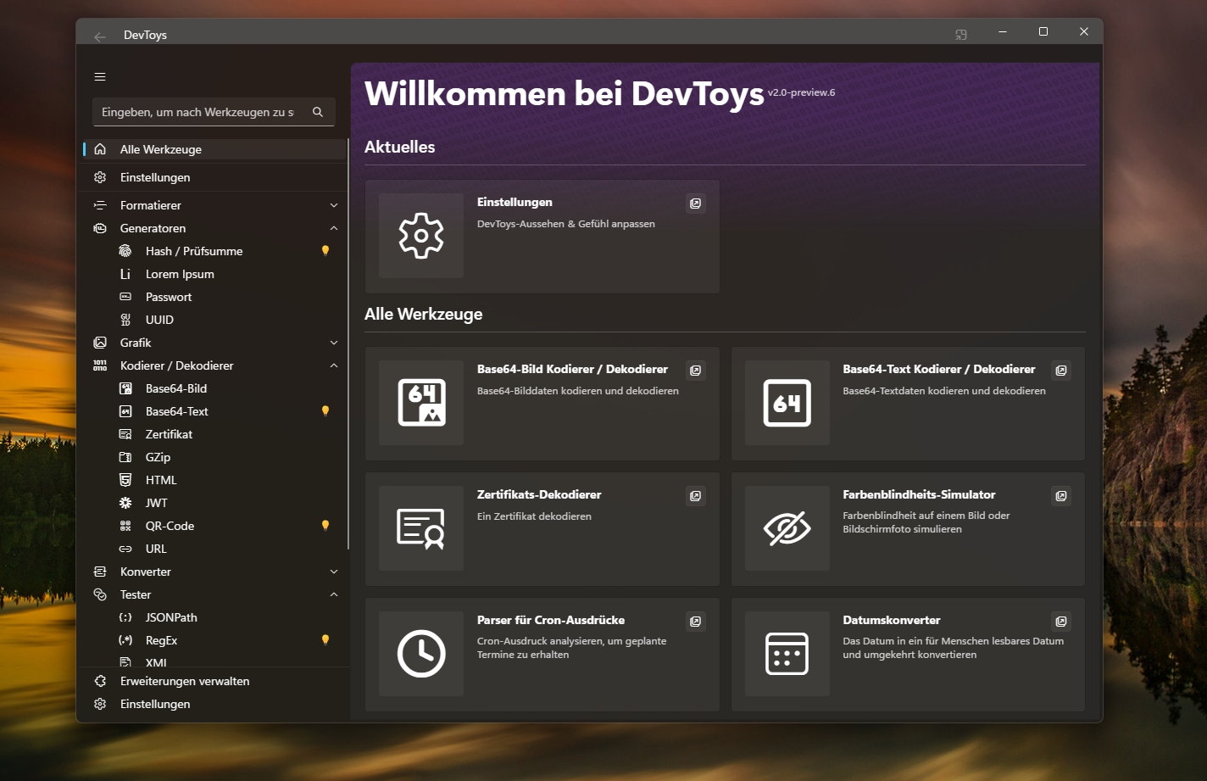
Task: Open Cron parser in new window
Action: pyautogui.click(x=696, y=622)
